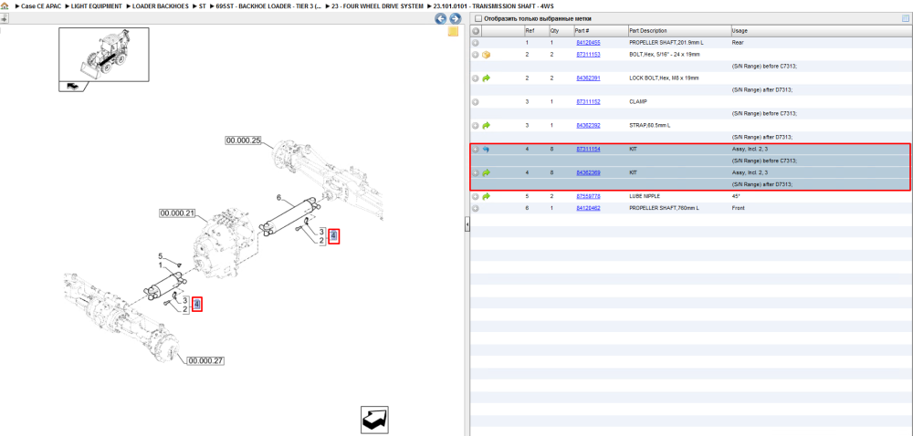Click green arrow icon for LOCK BOLT

487,78
